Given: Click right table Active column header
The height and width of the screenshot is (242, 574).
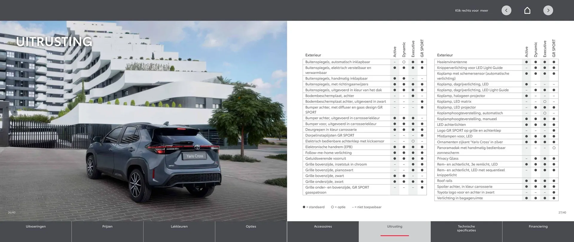Looking at the screenshot, I should pyautogui.click(x=526, y=52).
